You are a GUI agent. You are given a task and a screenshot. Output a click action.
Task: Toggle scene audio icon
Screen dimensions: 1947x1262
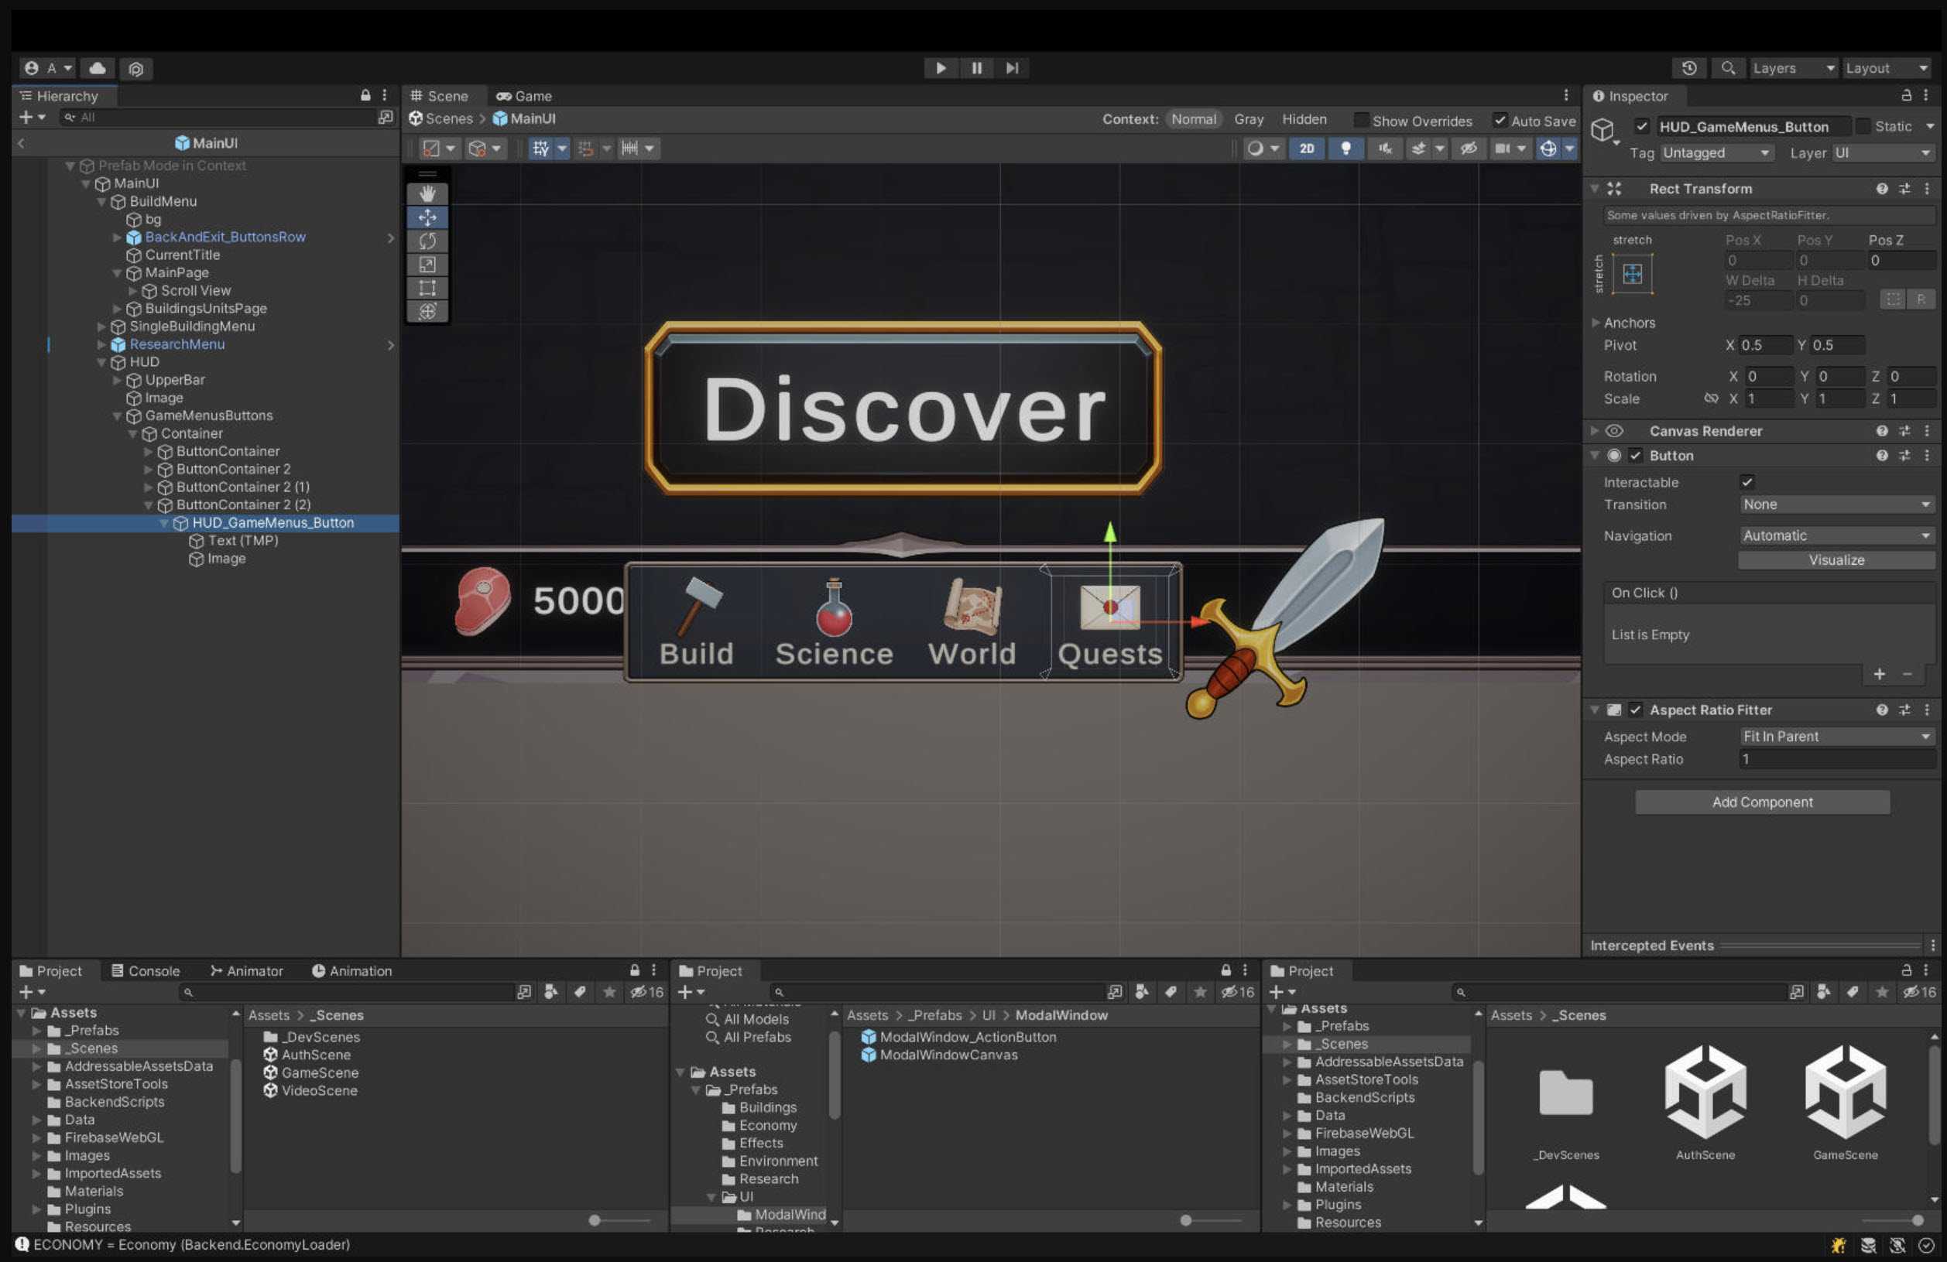1385,149
